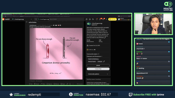Click the Remove button under the post
This screenshot has height=98, width=175.
[x=56, y=84]
